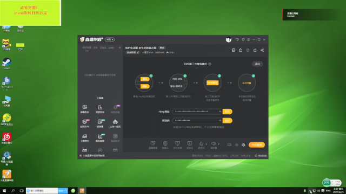Open the mode switch pill beside the app logo
Viewport: 346px width, 194px height.
pos(110,39)
